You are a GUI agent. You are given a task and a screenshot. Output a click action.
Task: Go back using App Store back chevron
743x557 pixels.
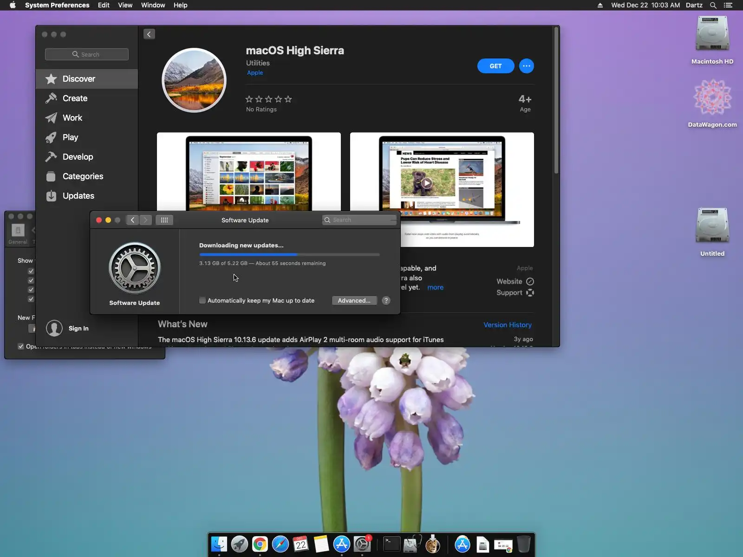pyautogui.click(x=149, y=34)
